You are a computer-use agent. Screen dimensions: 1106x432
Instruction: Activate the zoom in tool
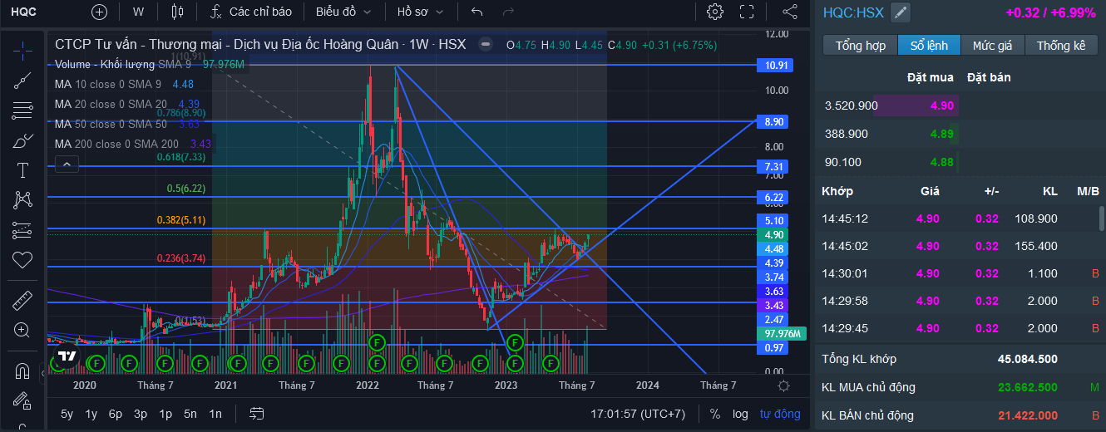pyautogui.click(x=22, y=330)
